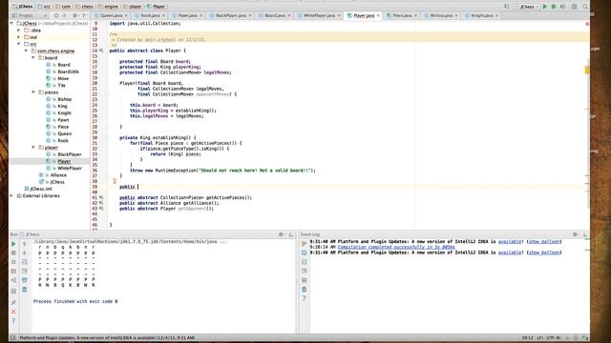Screen dimensions: 611x343
Task: Rerun the program in the Run panel
Action: click(13, 244)
